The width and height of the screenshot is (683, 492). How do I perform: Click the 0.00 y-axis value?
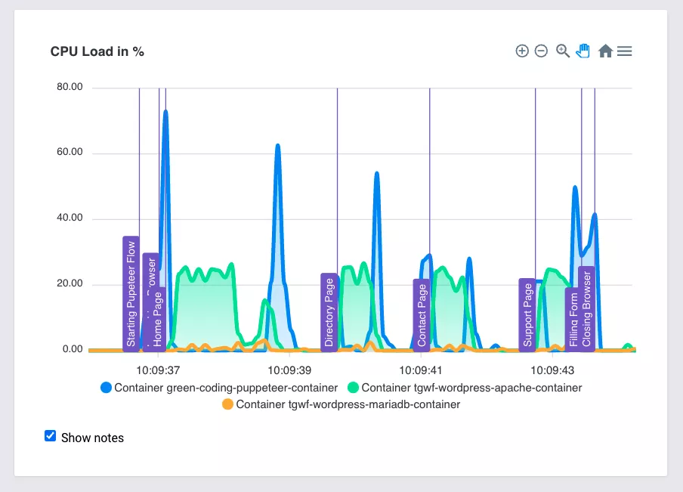point(73,349)
